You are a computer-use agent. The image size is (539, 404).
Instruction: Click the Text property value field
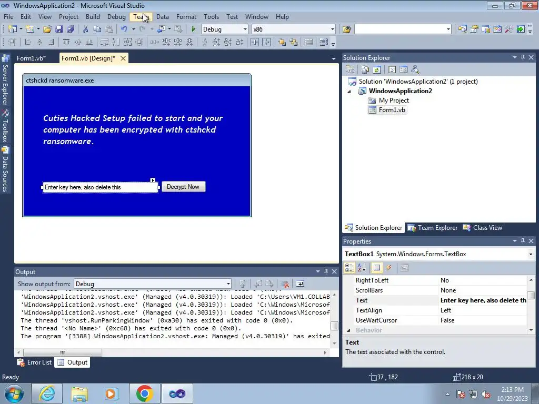[483, 300]
